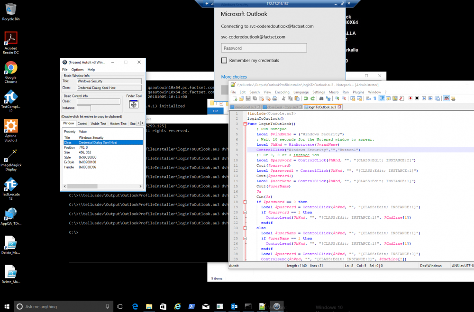Open Notepad++ Plugins menu
This screenshot has height=312, width=474.
tap(358, 92)
